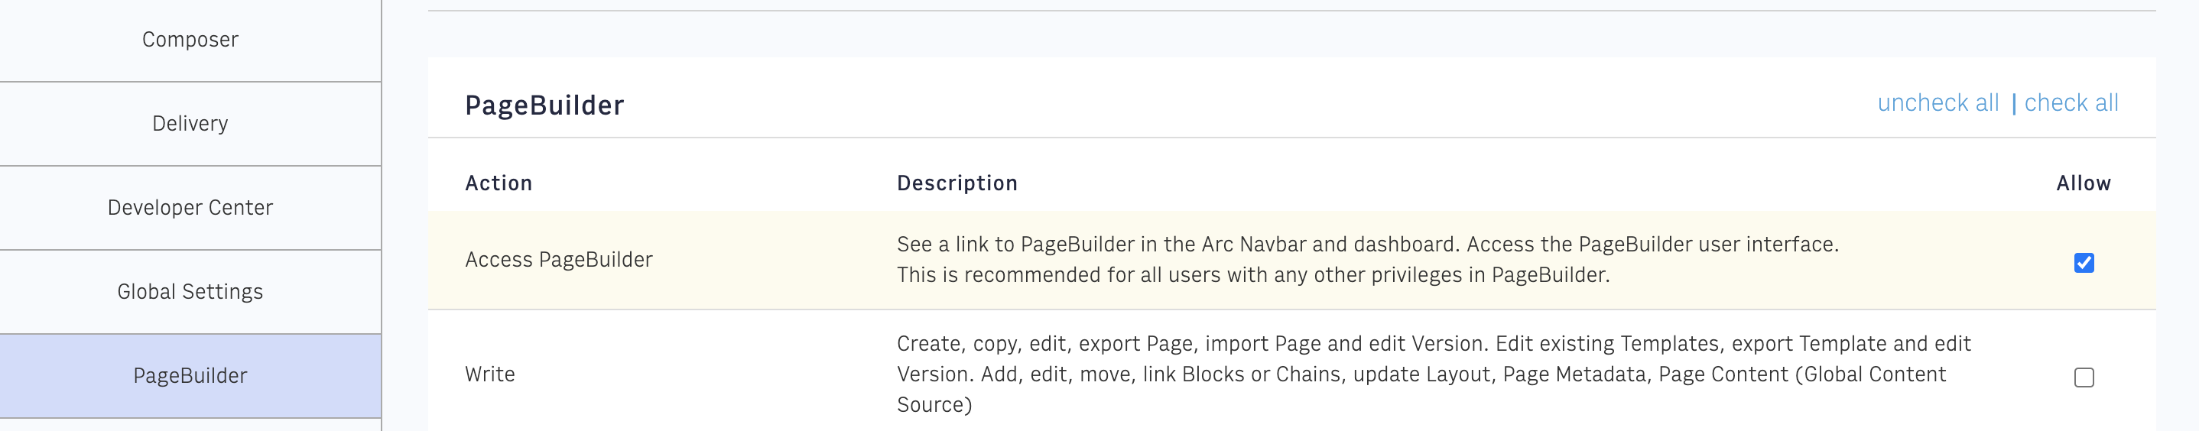
Task: Enable the Write permission checkbox
Action: tap(2084, 378)
